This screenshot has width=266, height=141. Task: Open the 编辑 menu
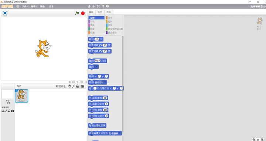pos(34,6)
